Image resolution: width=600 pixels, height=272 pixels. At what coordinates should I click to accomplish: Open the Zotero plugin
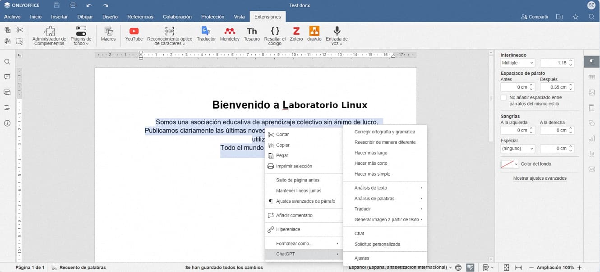296,34
